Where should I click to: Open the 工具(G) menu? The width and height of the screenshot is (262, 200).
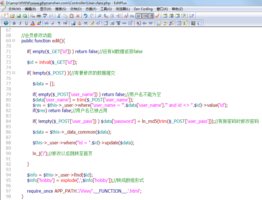106,9
